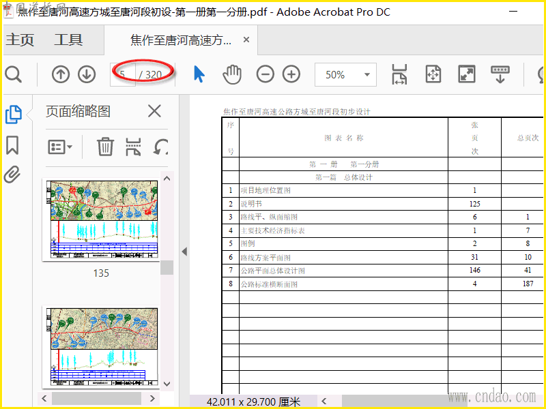Image resolution: width=546 pixels, height=409 pixels.
Task: Open the attachments paperclip panel
Action: 12,175
